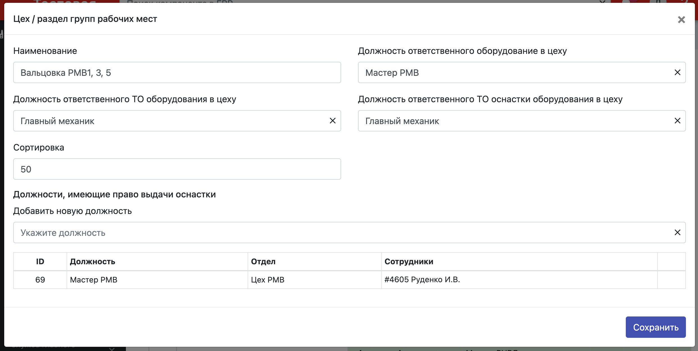Focus the Сортировка field with value 50

[x=177, y=169]
